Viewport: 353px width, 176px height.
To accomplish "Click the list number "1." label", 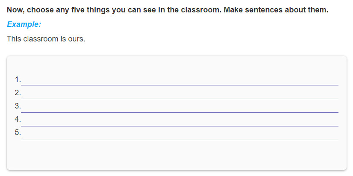I will (x=18, y=80).
